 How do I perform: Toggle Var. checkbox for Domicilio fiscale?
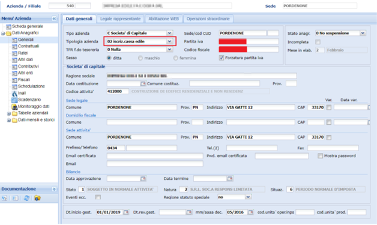pos(329,122)
